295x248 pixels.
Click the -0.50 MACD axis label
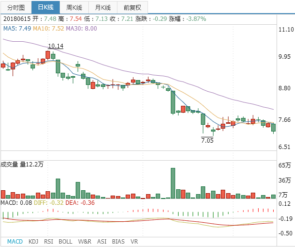coord(285,233)
